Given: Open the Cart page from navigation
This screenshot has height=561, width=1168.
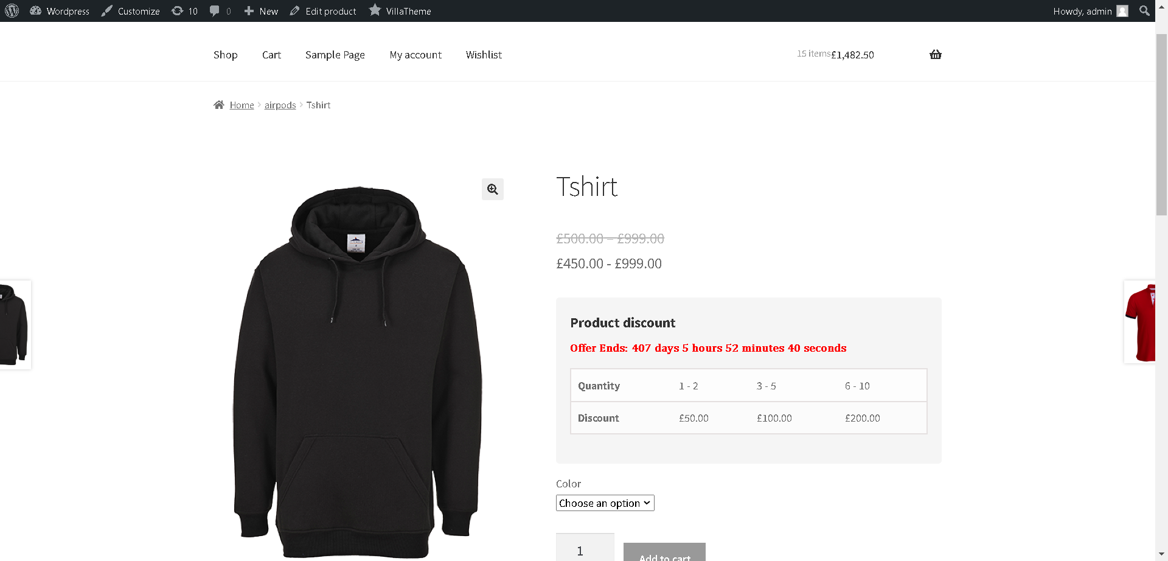Looking at the screenshot, I should point(271,55).
